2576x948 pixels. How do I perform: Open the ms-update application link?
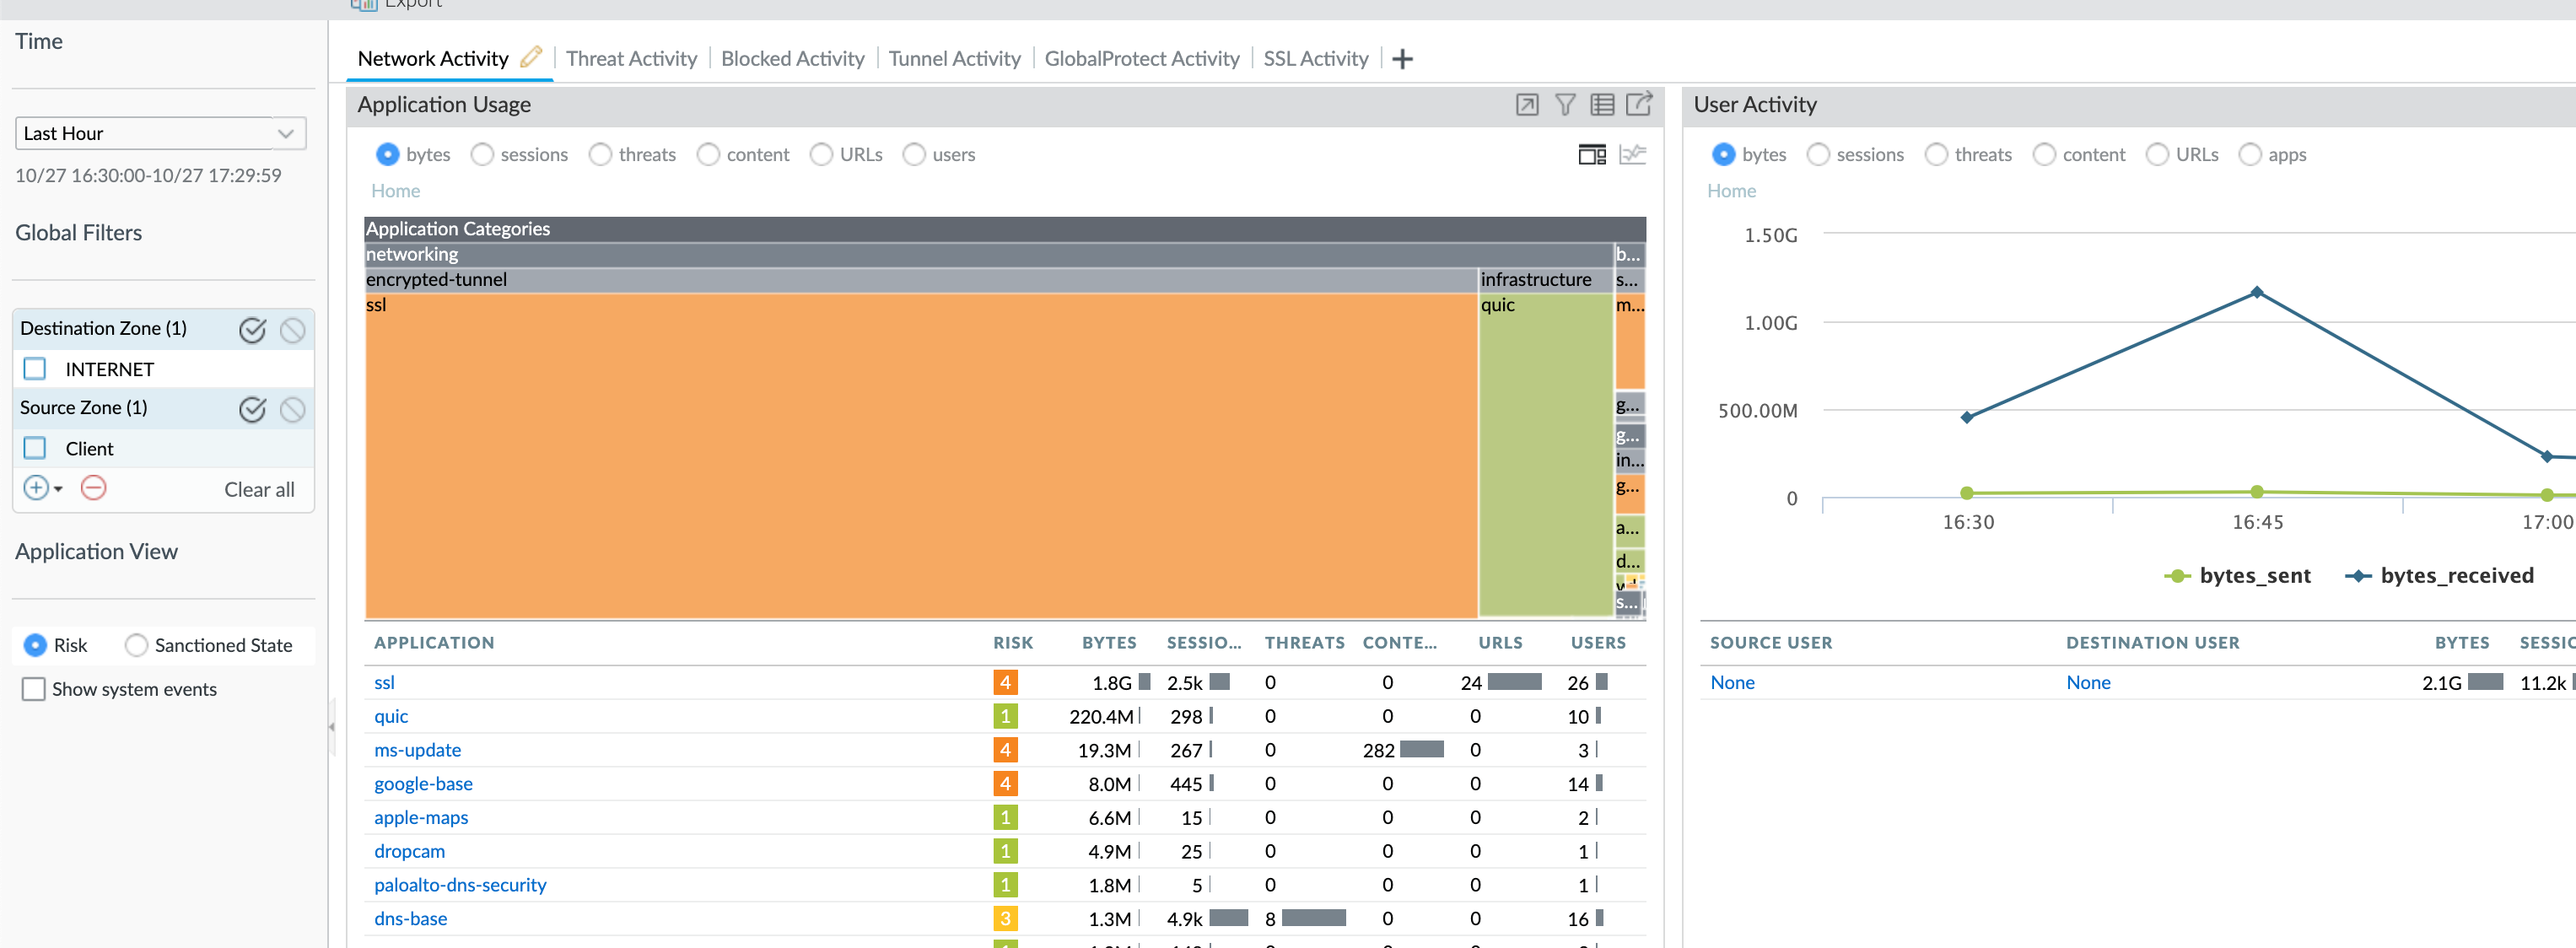coord(417,750)
